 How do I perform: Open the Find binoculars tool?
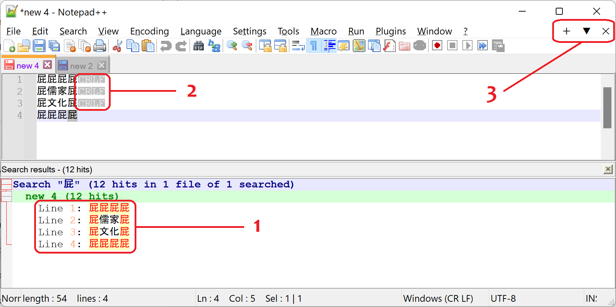click(198, 46)
